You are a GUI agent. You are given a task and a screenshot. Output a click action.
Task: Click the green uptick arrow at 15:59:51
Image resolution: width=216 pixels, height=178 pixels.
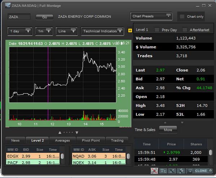click(x=164, y=152)
